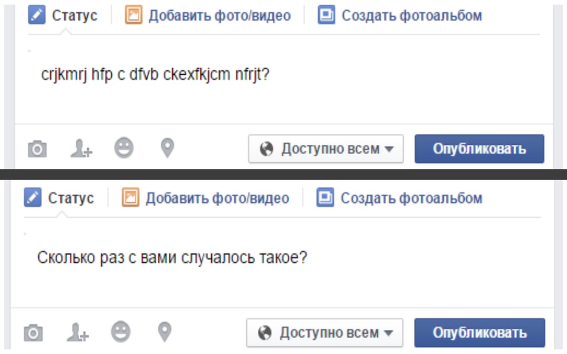Viewport: 567px width, 354px height.
Task: Open the top "Доступно всем" privacy dropdown
Action: tap(326, 149)
